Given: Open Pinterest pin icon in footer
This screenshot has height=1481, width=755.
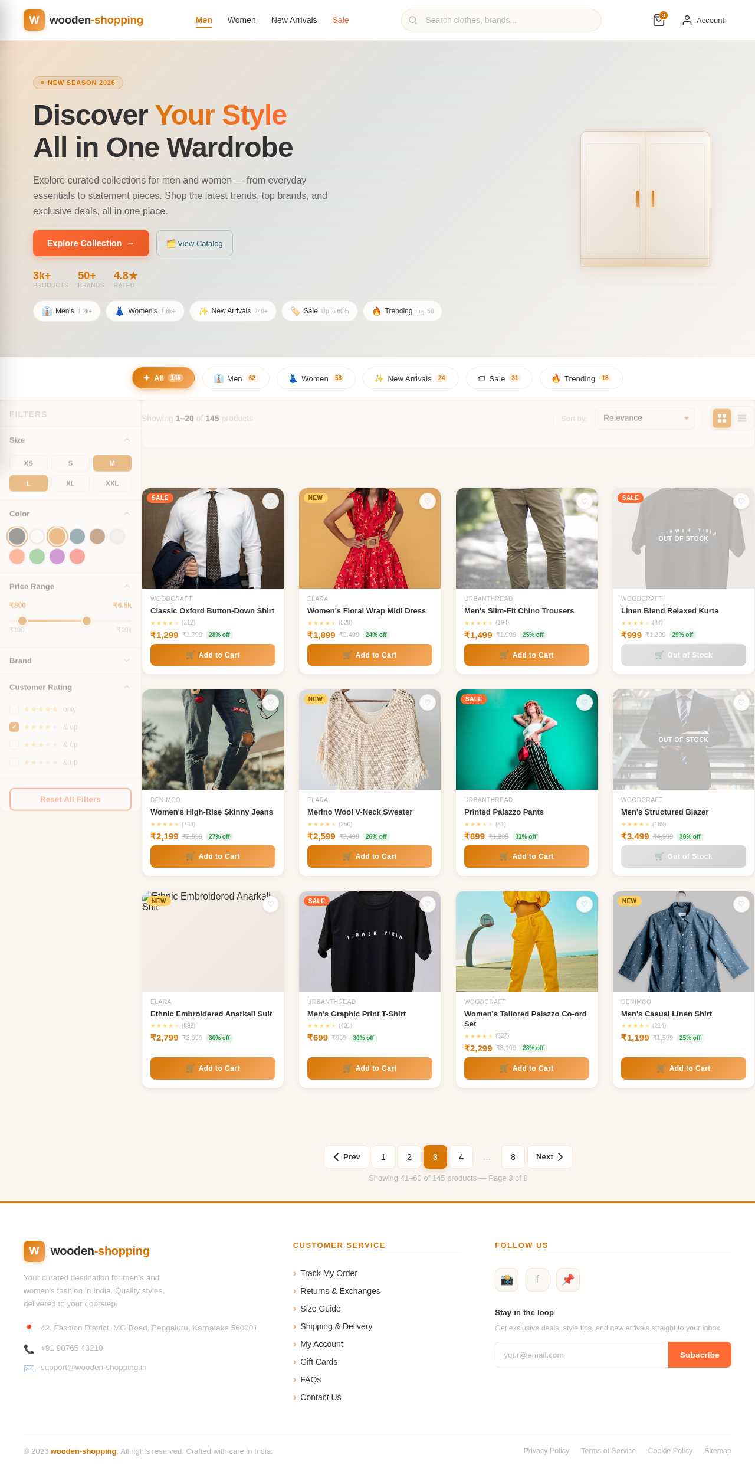Looking at the screenshot, I should (568, 1280).
